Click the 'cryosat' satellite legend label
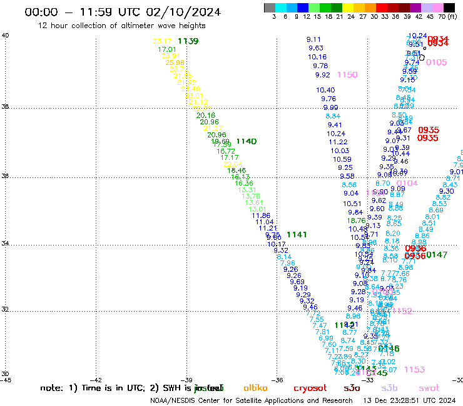463x406 pixels. 310,388
